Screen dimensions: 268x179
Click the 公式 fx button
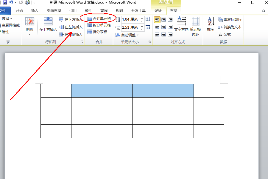pyautogui.click(x=225, y=35)
